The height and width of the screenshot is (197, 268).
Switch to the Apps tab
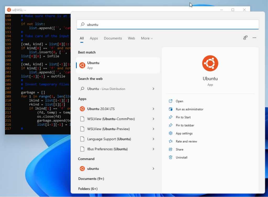94,38
